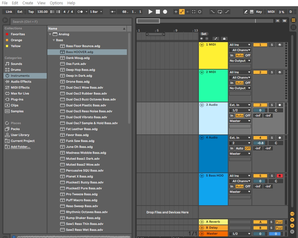Screen dimensions: 298x238
Task: Open the Sounds category
Action: pyautogui.click(x=16, y=64)
